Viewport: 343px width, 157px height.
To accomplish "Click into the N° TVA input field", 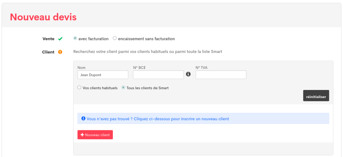I will (x=221, y=75).
